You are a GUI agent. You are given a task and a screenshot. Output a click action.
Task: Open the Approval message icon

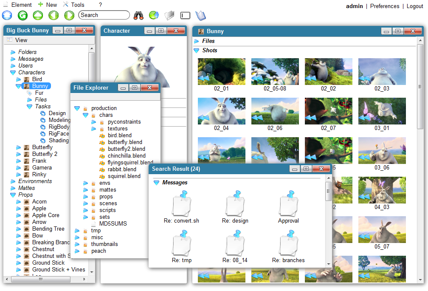point(289,203)
